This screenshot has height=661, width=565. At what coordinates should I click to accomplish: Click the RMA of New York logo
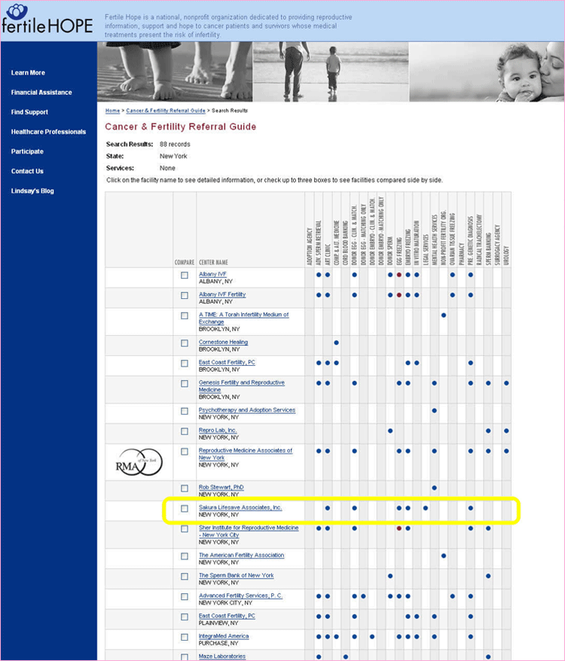click(x=139, y=461)
